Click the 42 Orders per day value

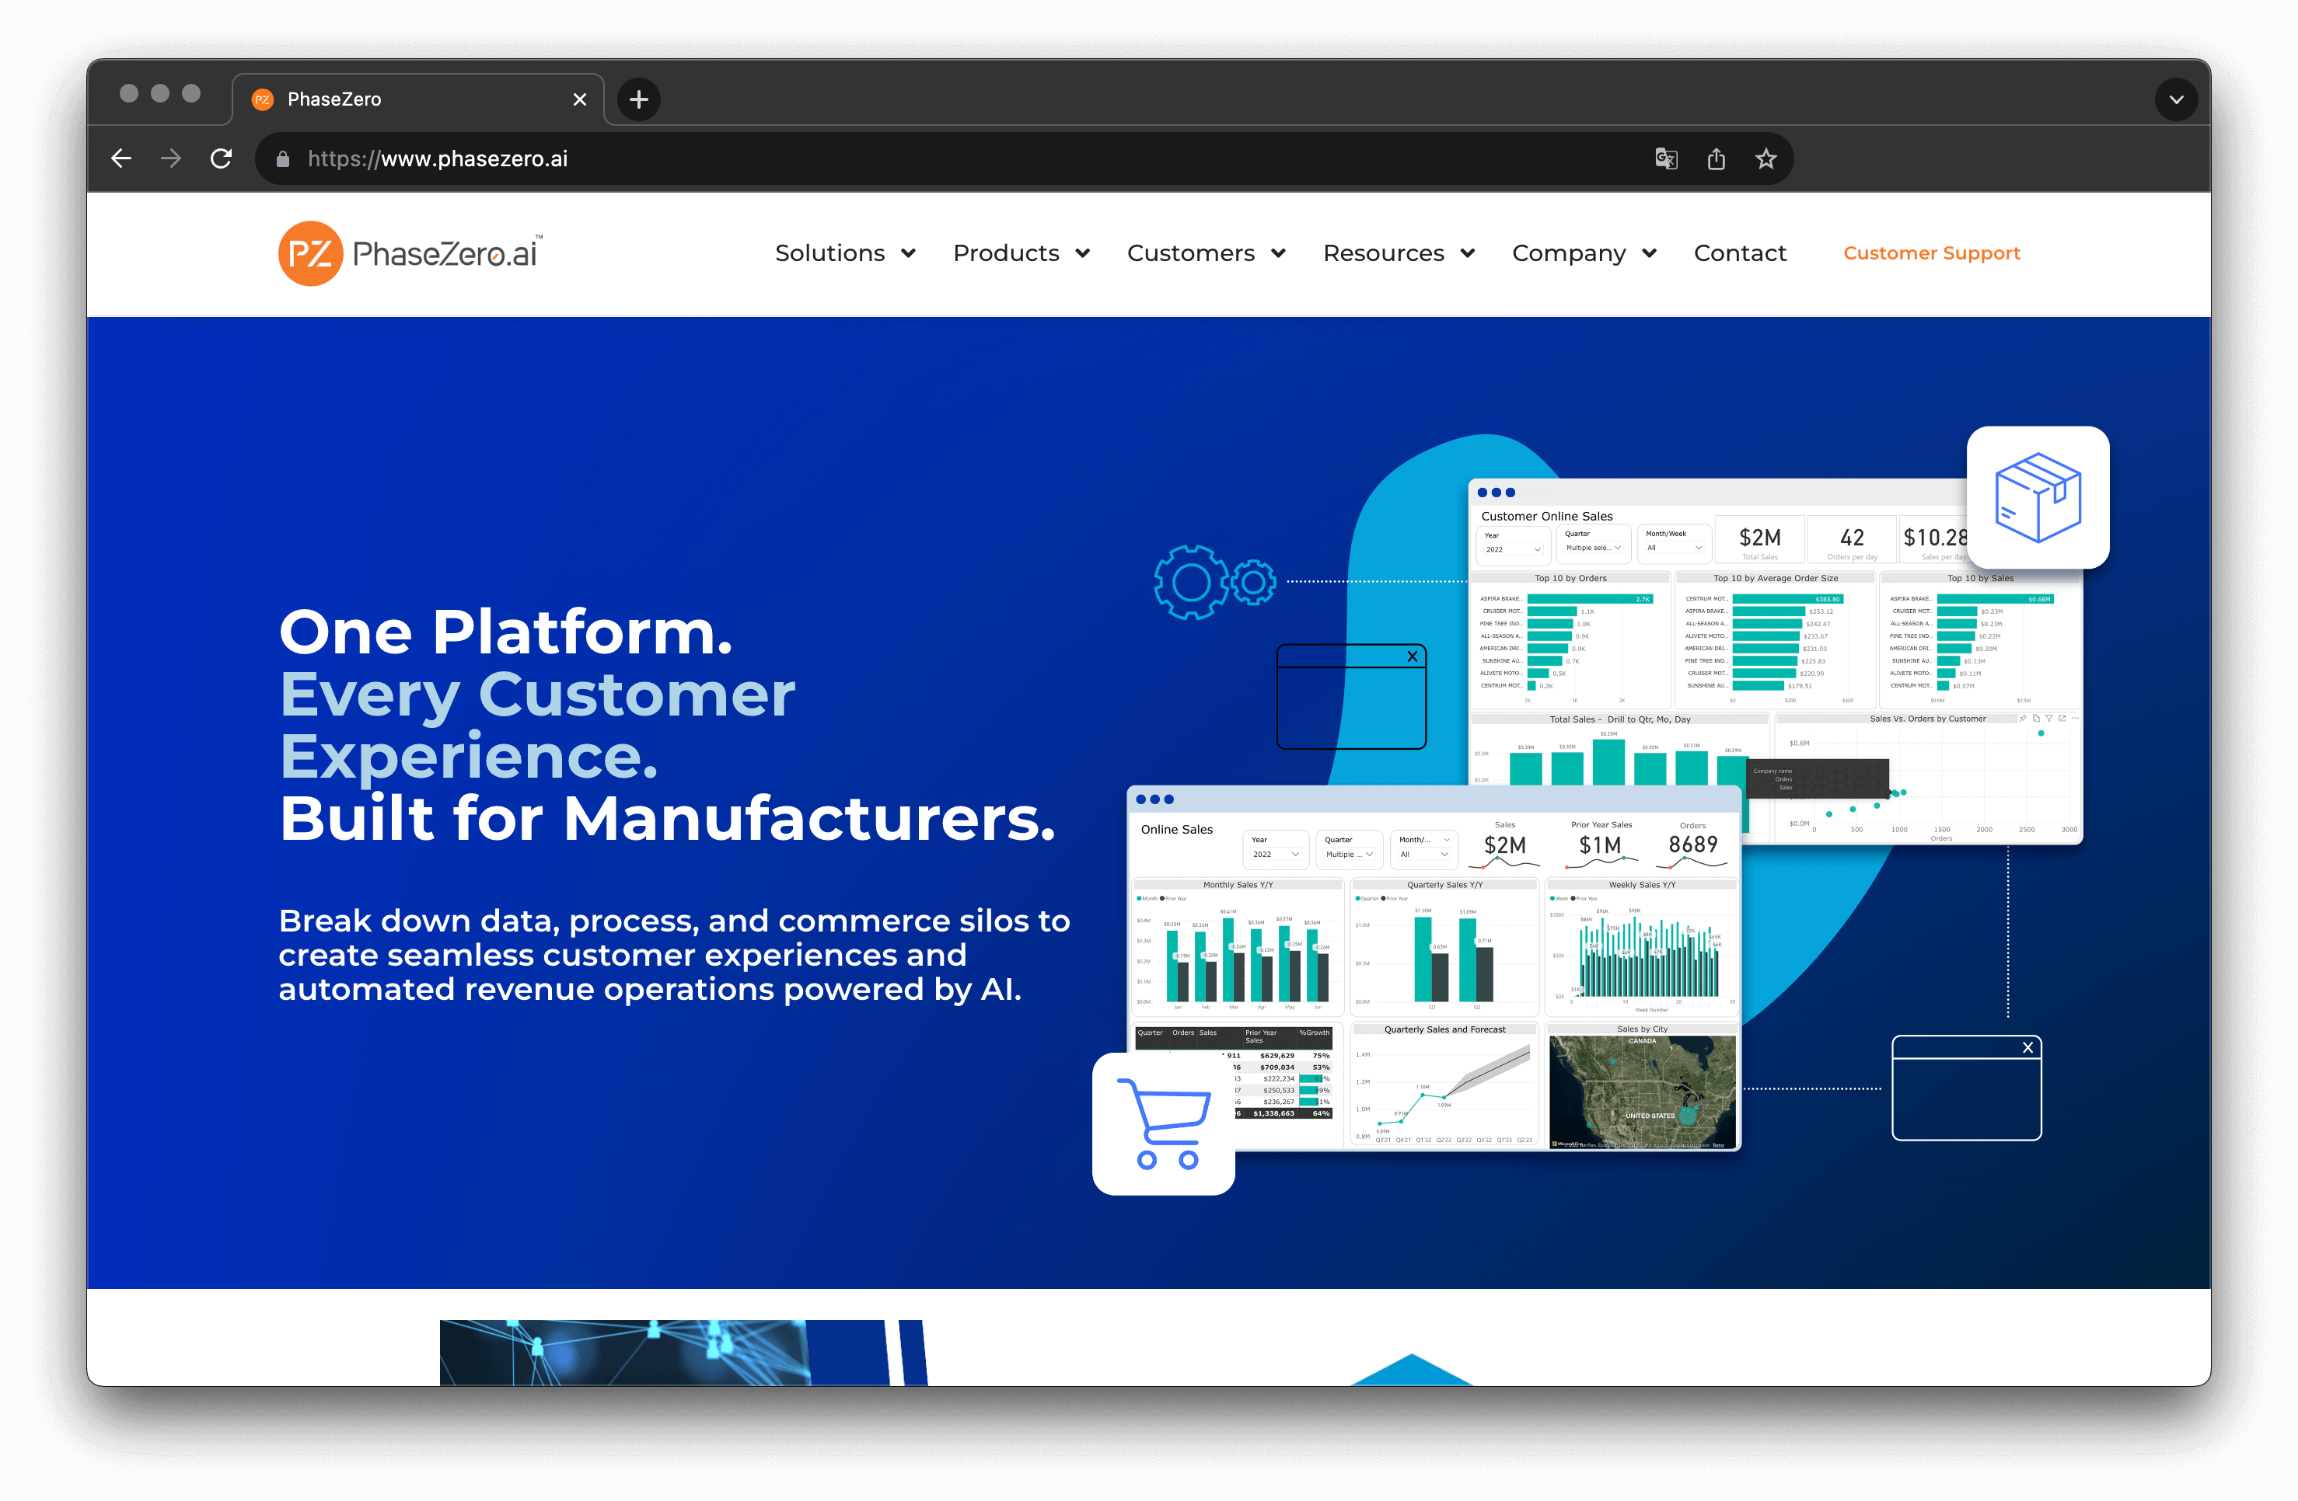1851,538
